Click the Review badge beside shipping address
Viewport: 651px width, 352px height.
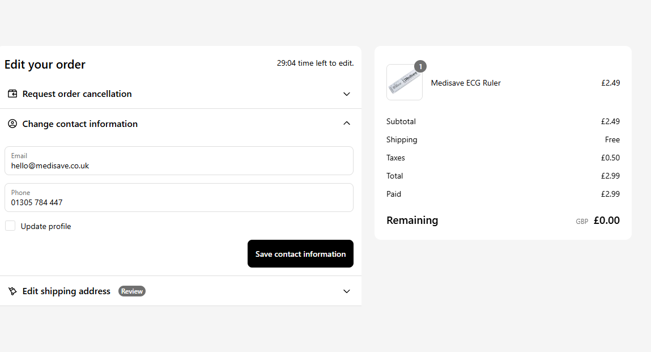132,291
